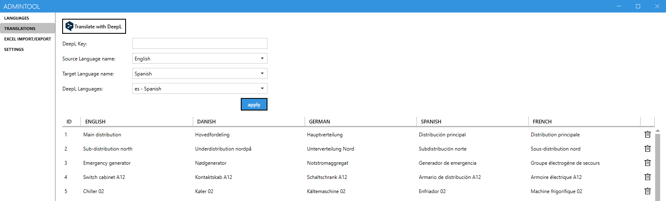Expand the Target Language name dropdown
The image size is (666, 201).
point(199,74)
